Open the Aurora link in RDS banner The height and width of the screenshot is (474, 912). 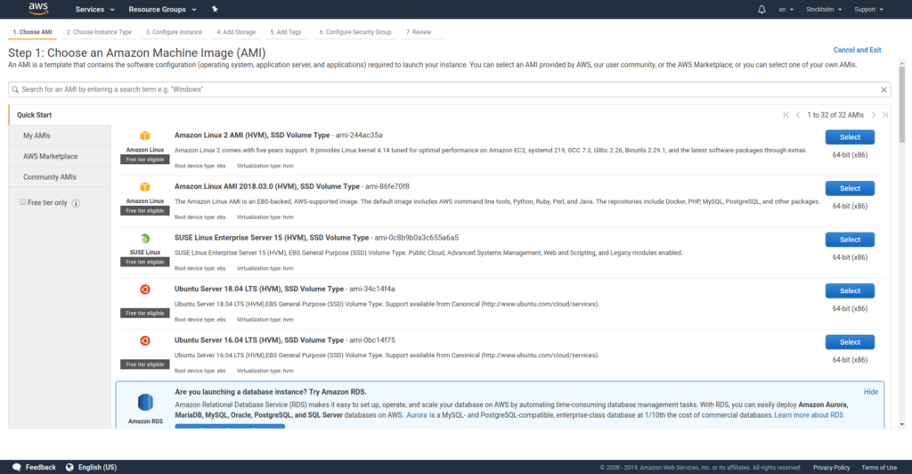(417, 415)
